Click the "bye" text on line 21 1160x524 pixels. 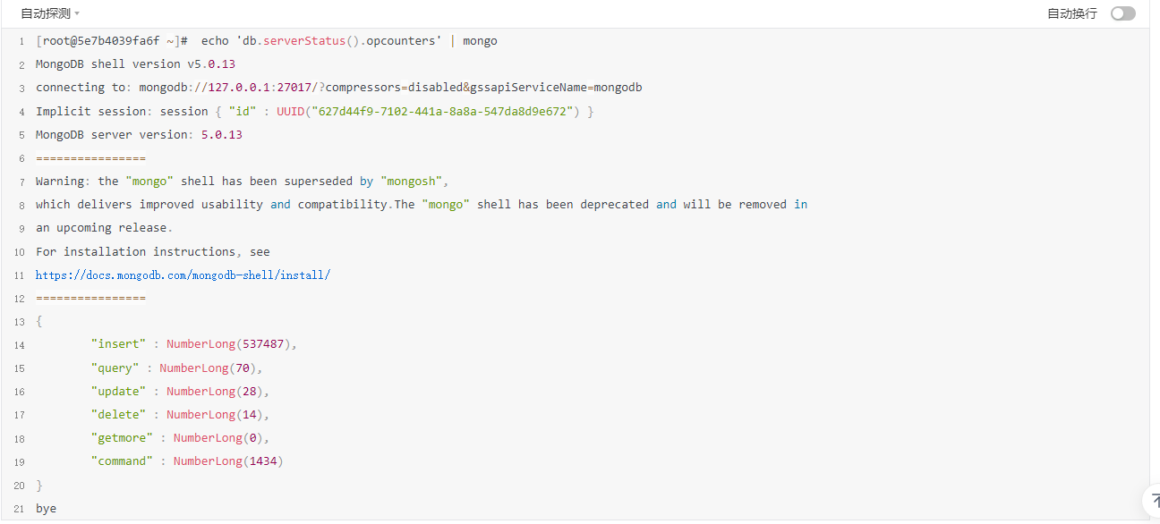(x=46, y=508)
